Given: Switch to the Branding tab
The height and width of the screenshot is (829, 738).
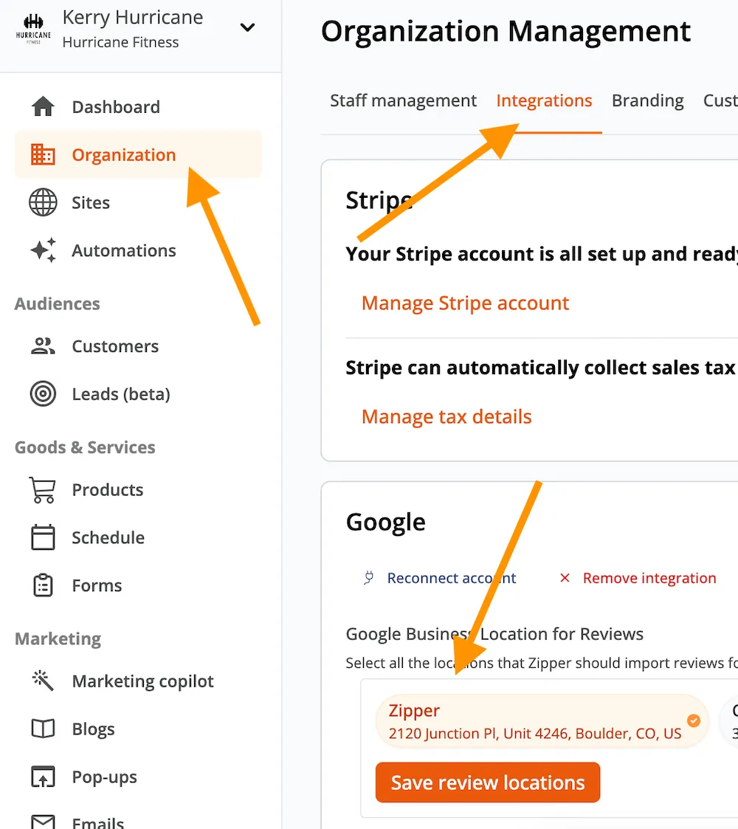Looking at the screenshot, I should tap(648, 100).
